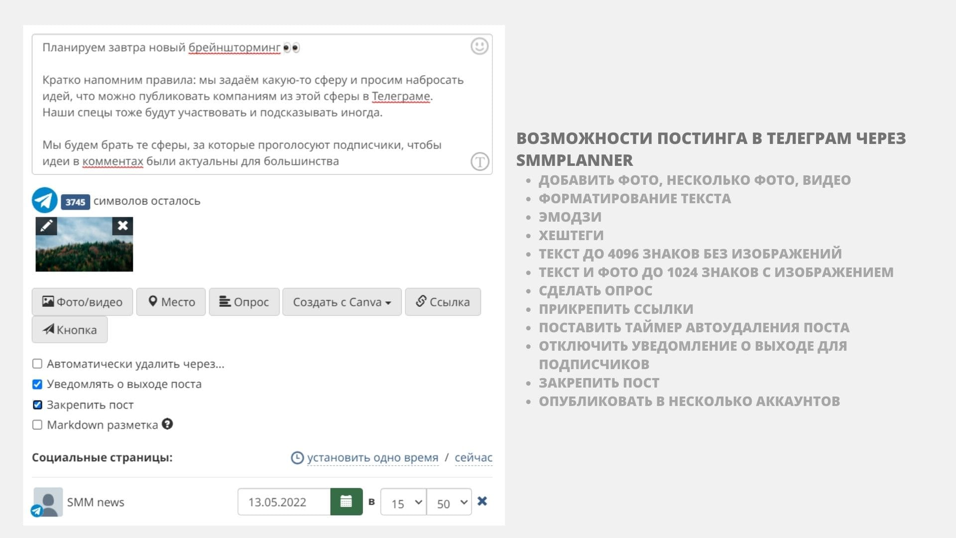Uncheck Уведомлять о выходе поста
956x538 pixels.
[x=37, y=384]
